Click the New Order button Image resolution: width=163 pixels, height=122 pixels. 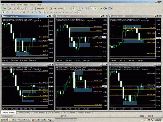tap(39, 8)
